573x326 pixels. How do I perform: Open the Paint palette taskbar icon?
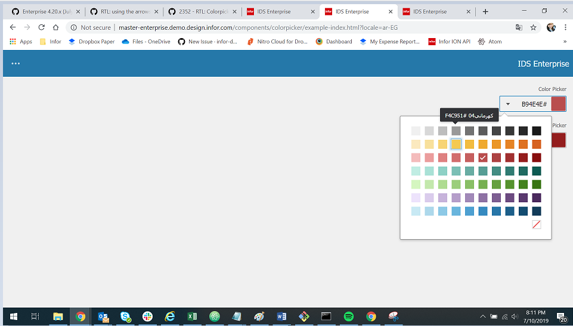(x=259, y=316)
